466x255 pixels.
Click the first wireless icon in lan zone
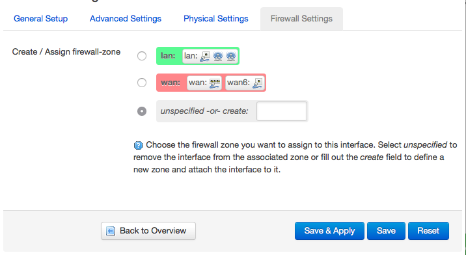click(x=218, y=56)
